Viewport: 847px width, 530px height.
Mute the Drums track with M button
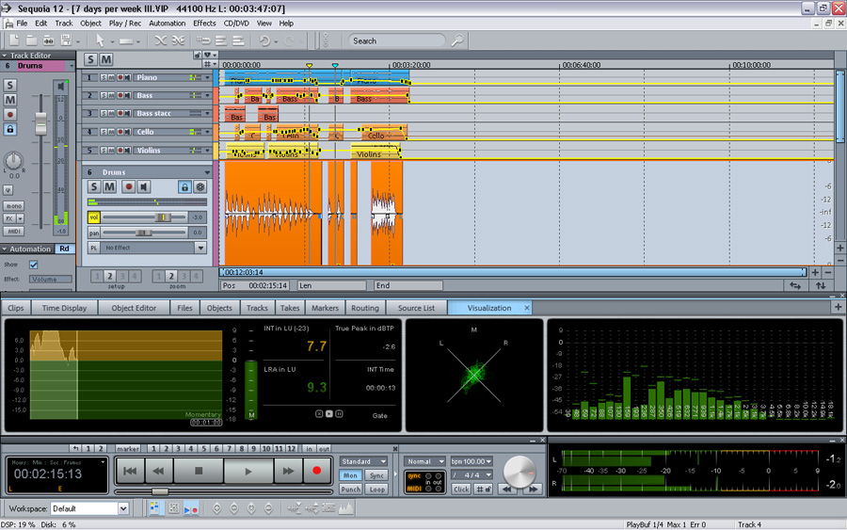pos(111,187)
